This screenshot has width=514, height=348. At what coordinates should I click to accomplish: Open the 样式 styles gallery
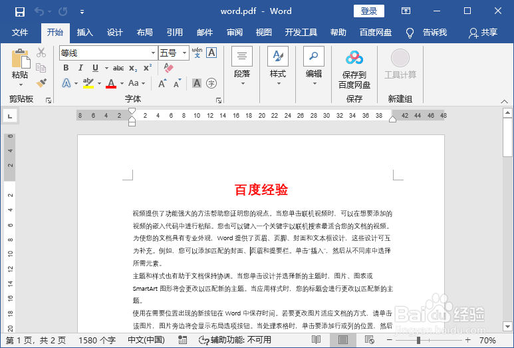(278, 67)
